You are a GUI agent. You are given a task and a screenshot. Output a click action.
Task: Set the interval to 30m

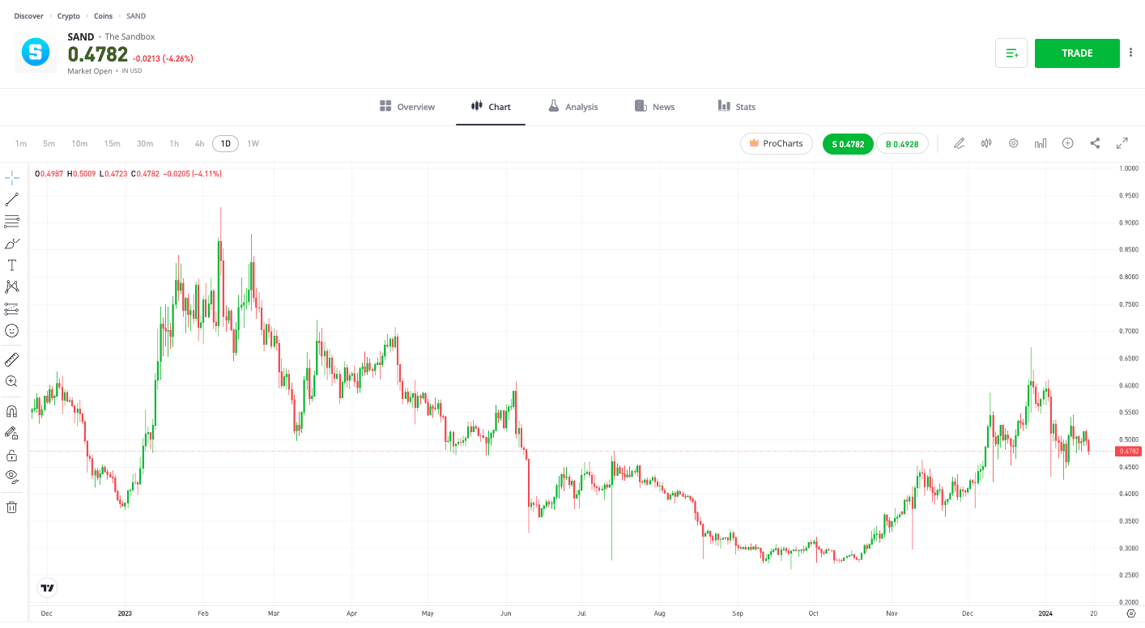(145, 144)
